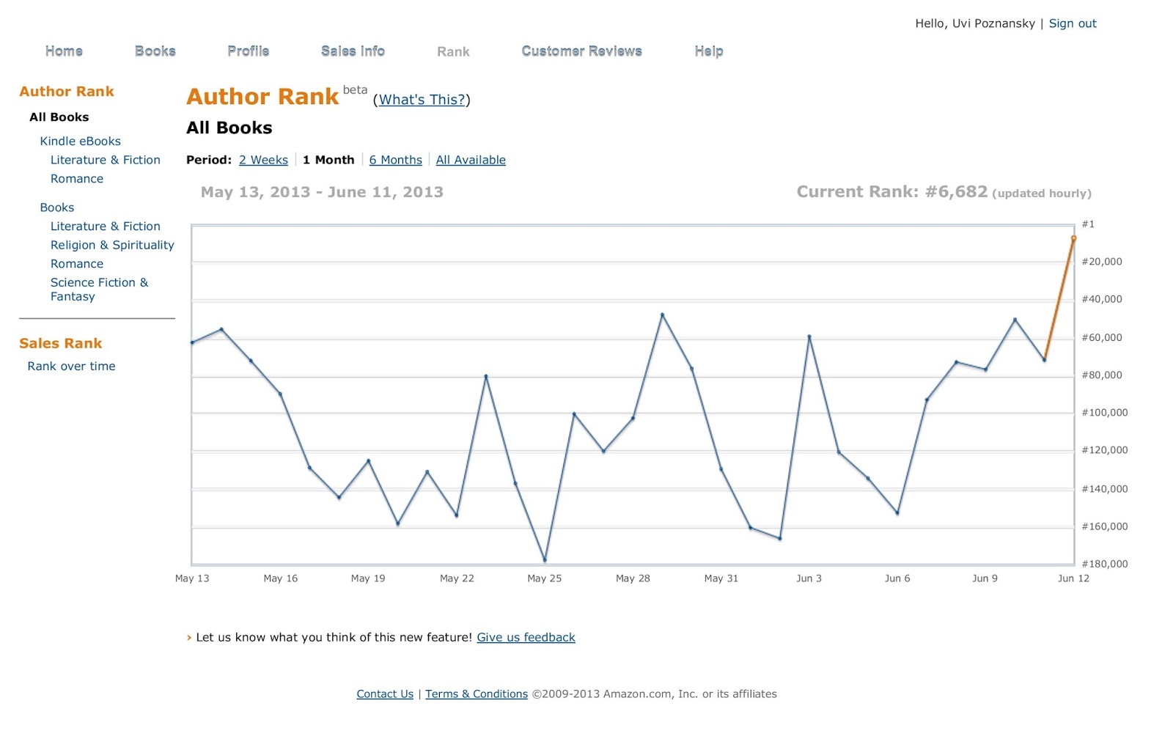The height and width of the screenshot is (750, 1173).
Task: Open Rank over time under Sales Rank
Action: point(71,366)
